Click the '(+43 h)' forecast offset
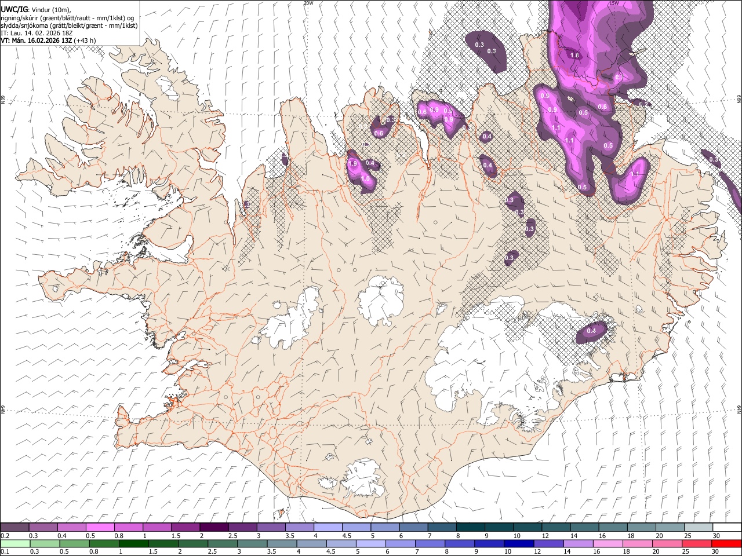 [x=85, y=41]
